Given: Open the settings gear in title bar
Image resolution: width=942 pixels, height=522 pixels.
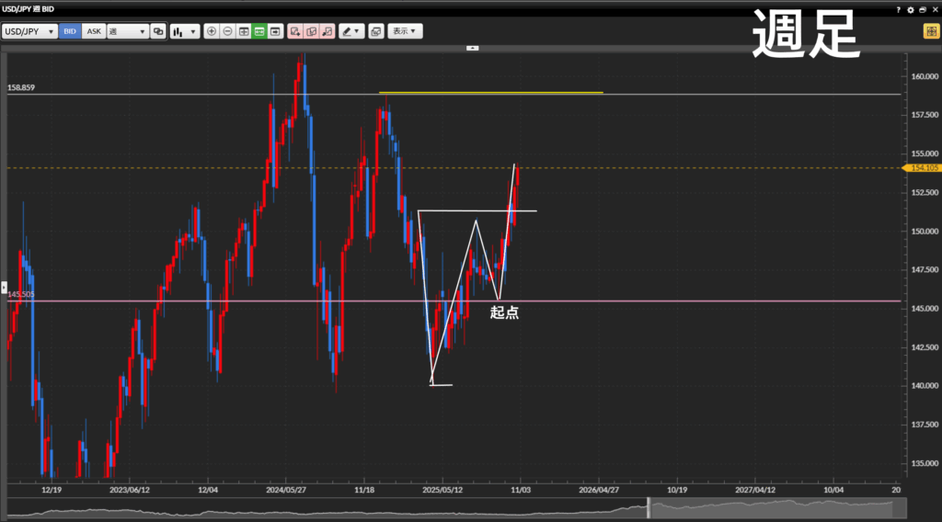Looking at the screenshot, I should click(910, 9).
